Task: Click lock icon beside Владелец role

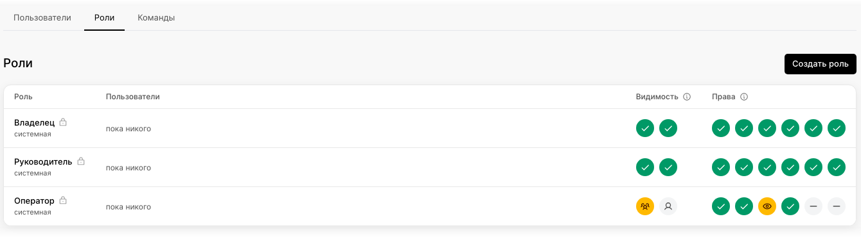Action: (63, 122)
